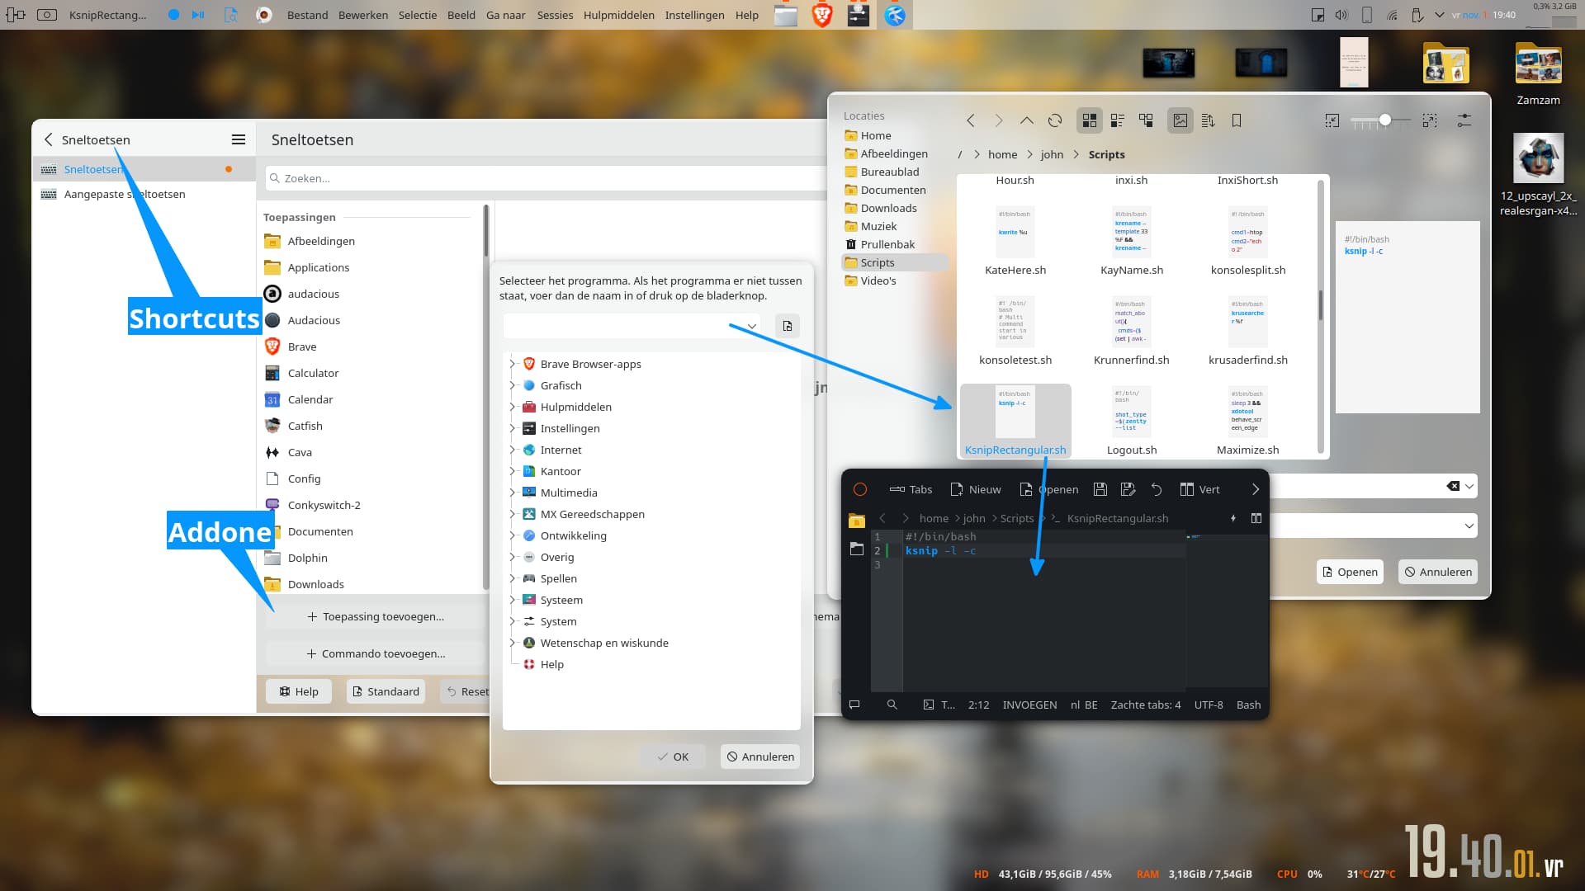1585x891 pixels.
Task: Expand Grafisch category
Action: (512, 385)
